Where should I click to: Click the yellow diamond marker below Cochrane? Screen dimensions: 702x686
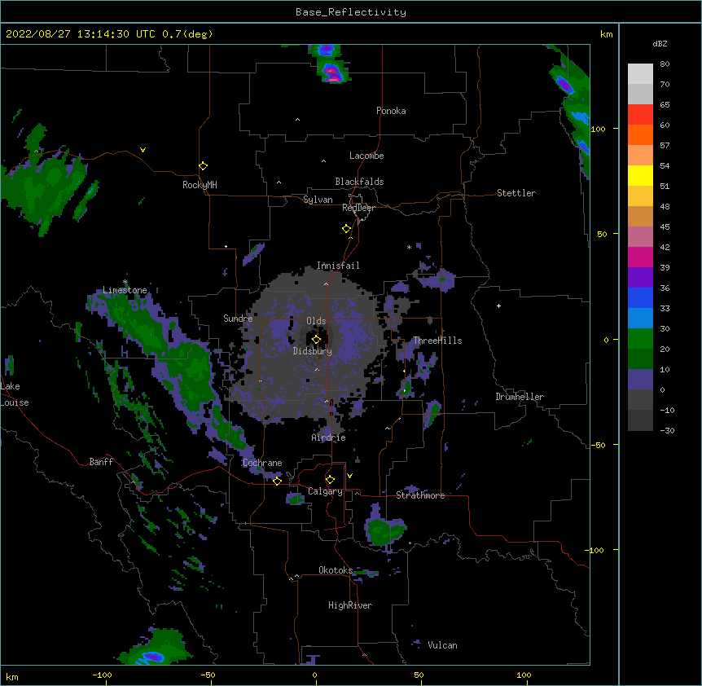[277, 481]
